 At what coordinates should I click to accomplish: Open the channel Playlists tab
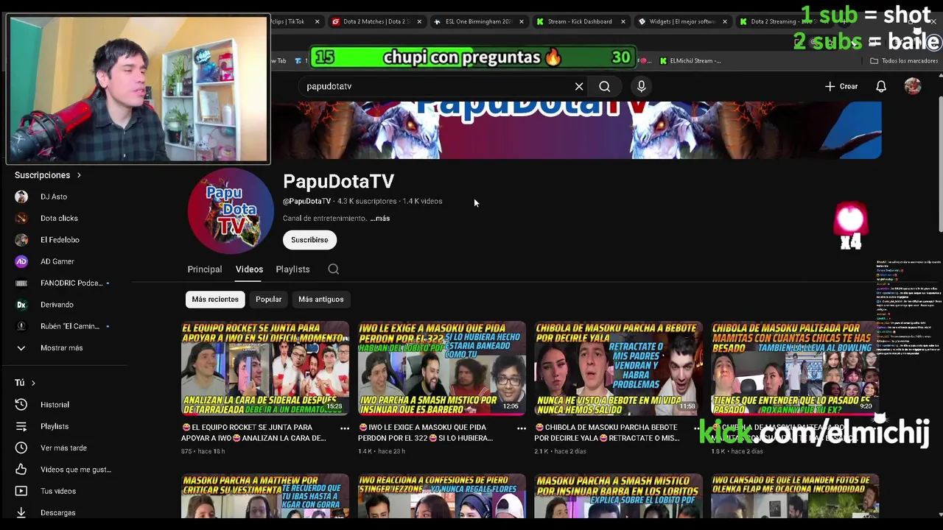pos(292,269)
